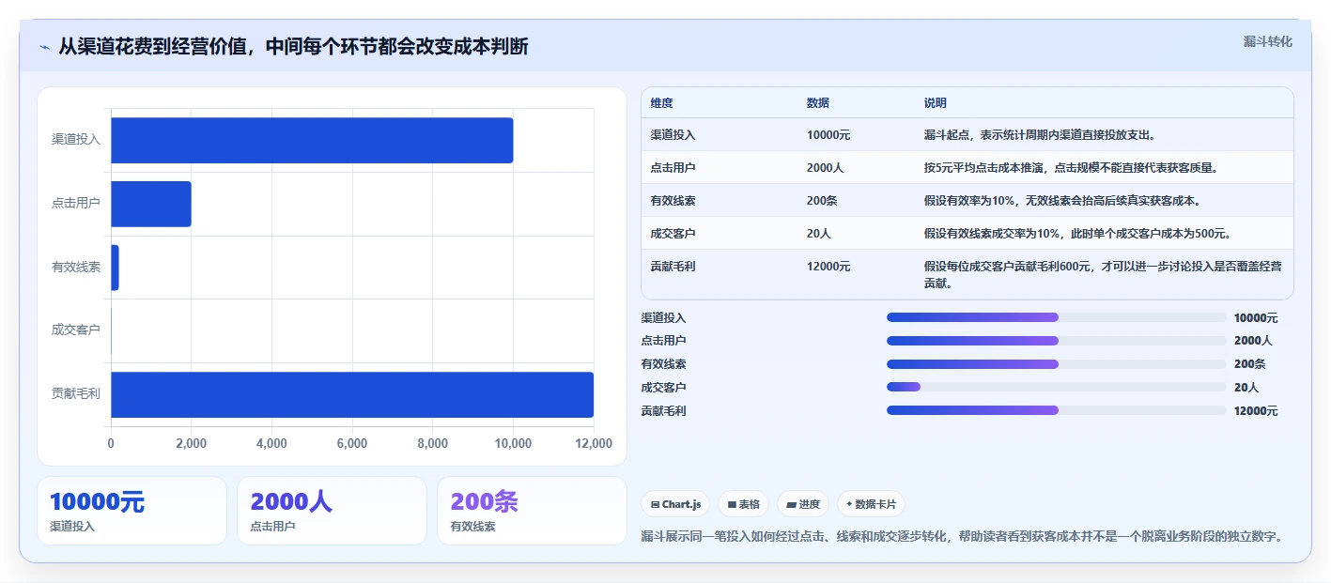The height and width of the screenshot is (583, 1331).
Task: Click the 12,000 x-axis tick label
Action: pos(593,444)
